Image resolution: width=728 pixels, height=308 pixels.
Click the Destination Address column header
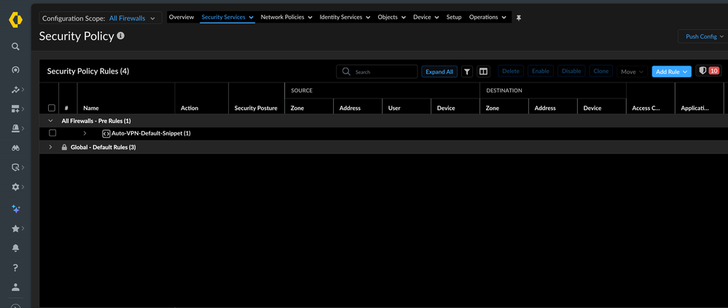[x=545, y=108]
